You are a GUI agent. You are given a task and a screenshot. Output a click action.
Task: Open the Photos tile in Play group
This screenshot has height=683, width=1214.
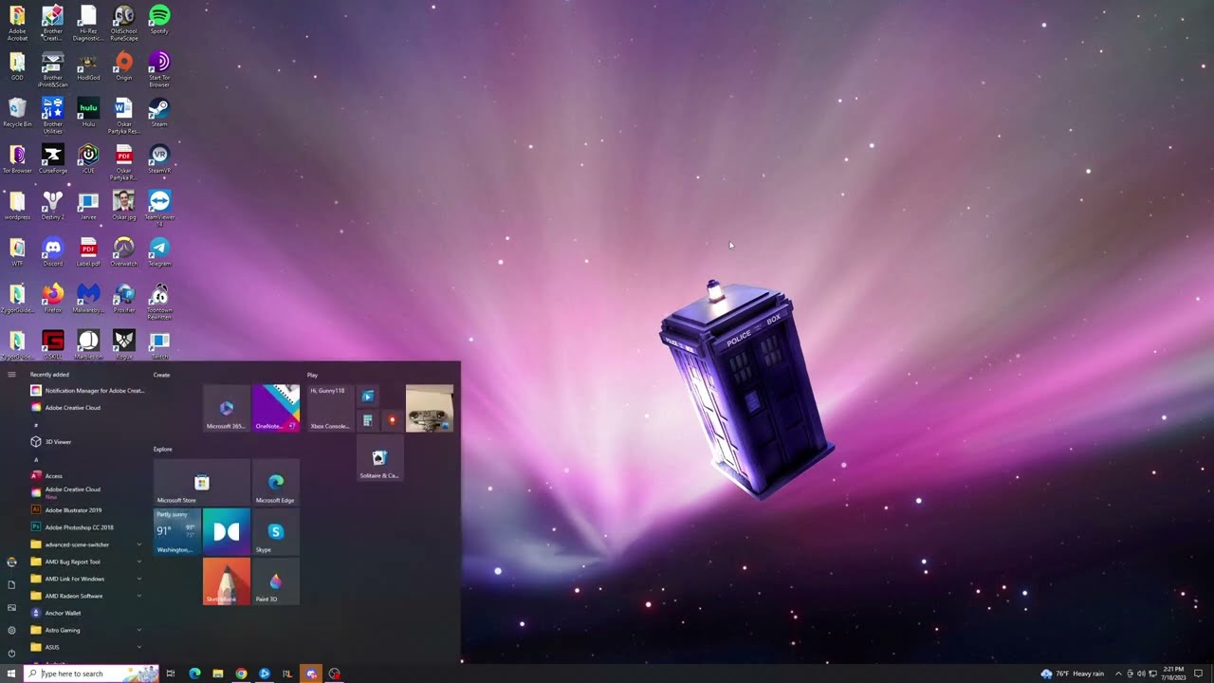pyautogui.click(x=430, y=408)
